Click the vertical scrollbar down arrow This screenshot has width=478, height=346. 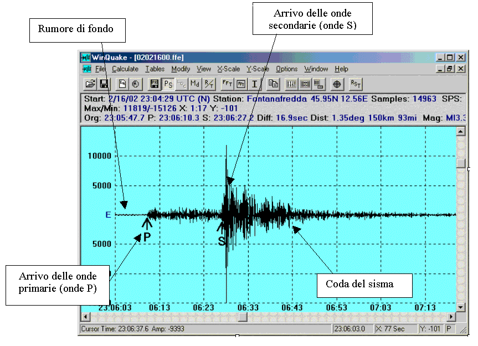pyautogui.click(x=460, y=307)
